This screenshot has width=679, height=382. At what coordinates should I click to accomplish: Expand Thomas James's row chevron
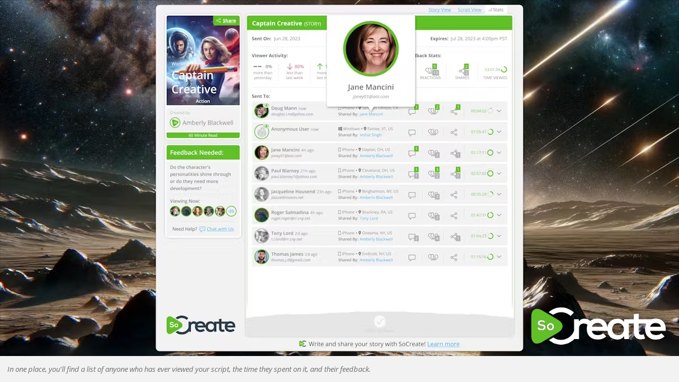(498, 257)
